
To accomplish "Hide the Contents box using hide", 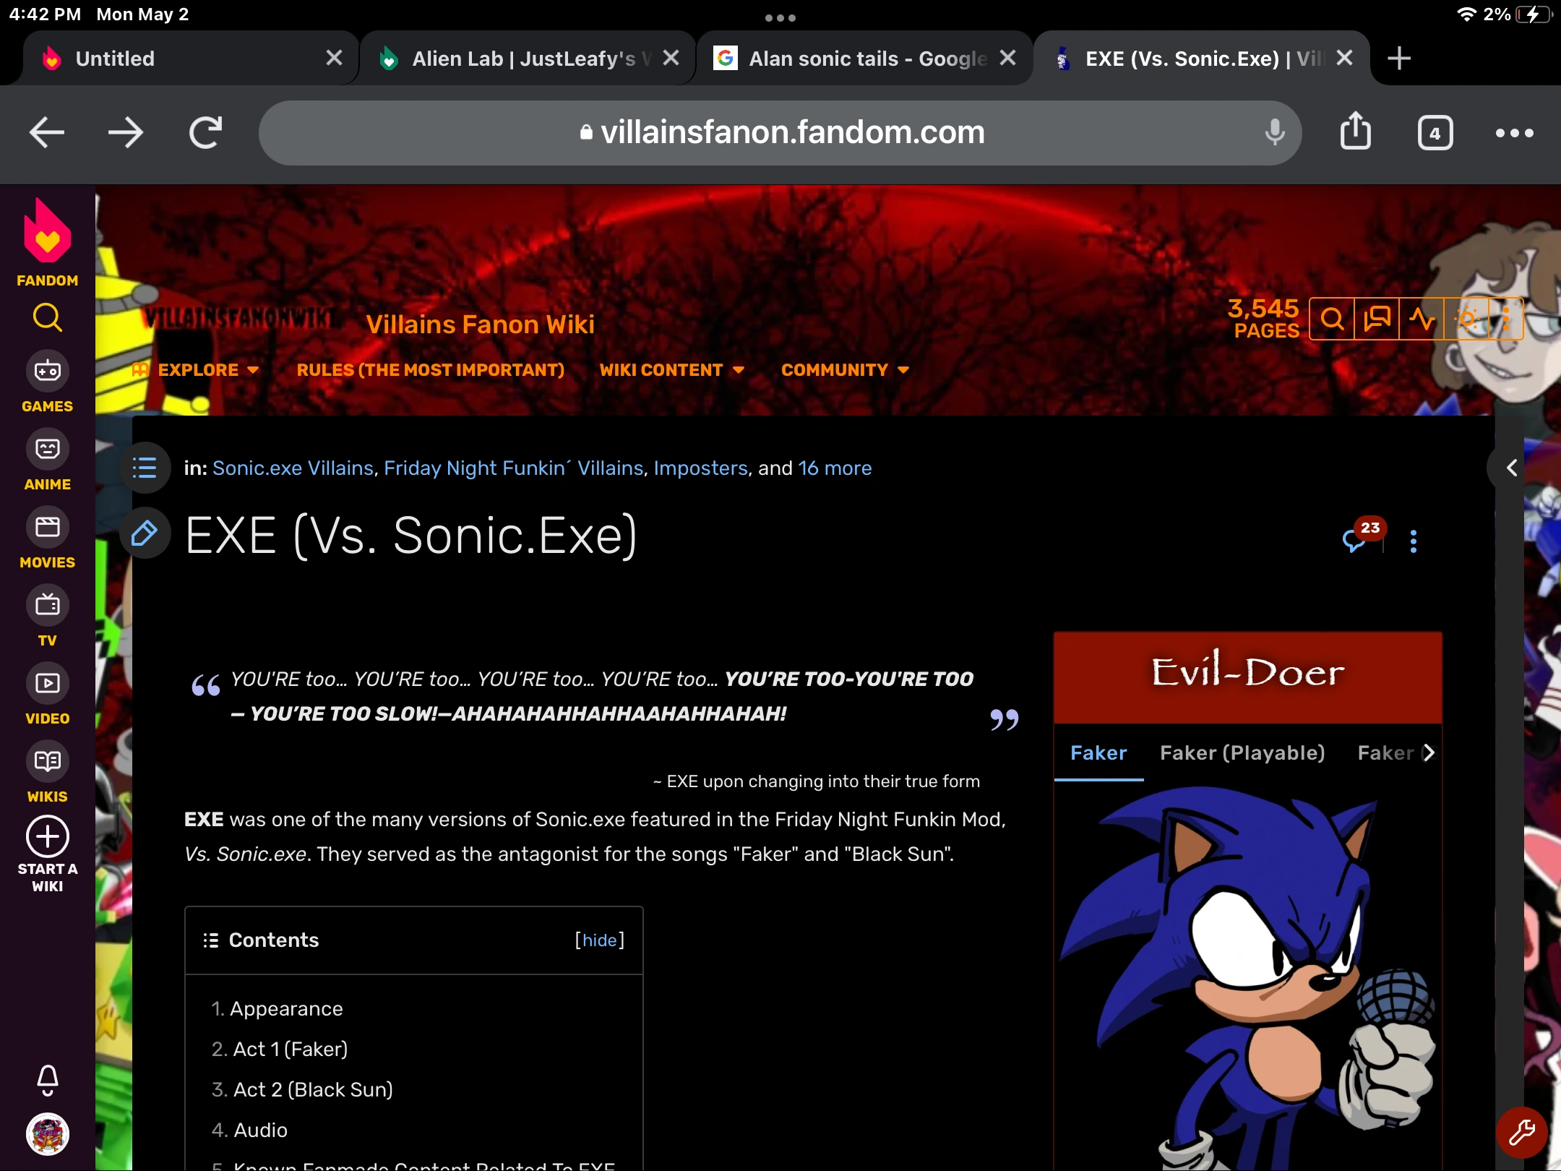I will tap(599, 940).
